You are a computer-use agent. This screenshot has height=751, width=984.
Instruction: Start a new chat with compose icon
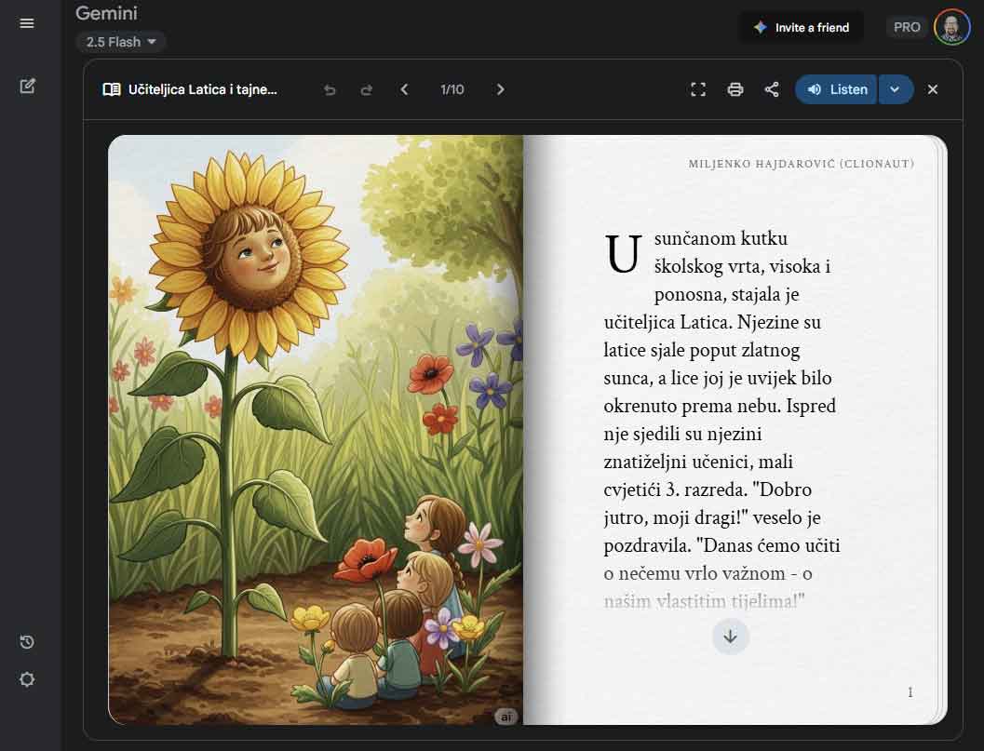tap(27, 87)
